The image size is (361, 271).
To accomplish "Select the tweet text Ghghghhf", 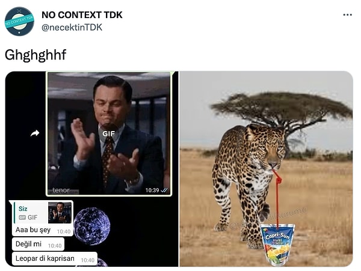I will (x=35, y=55).
